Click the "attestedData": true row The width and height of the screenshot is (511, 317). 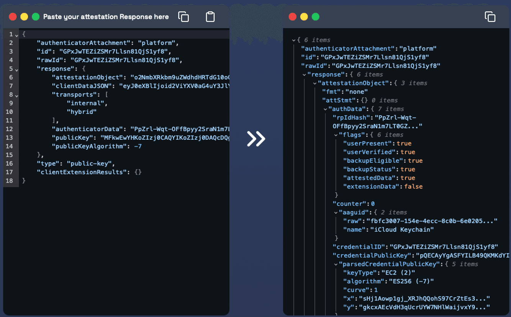tap(379, 178)
